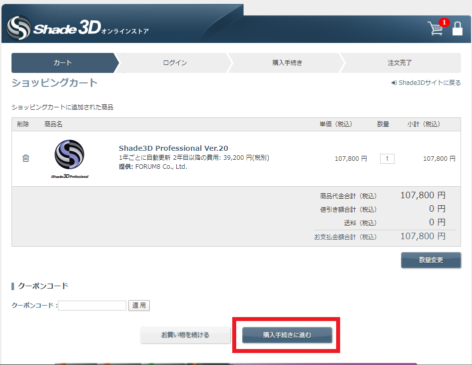This screenshot has width=472, height=365.
Task: Select the 注文完了 step tab
Action: click(x=400, y=63)
